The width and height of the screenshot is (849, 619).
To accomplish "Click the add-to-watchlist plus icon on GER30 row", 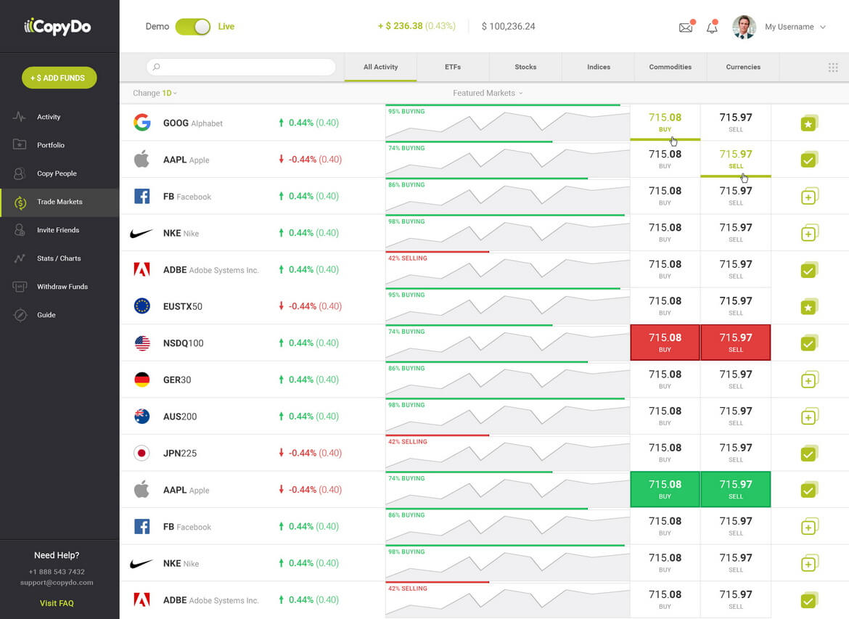I will (809, 380).
